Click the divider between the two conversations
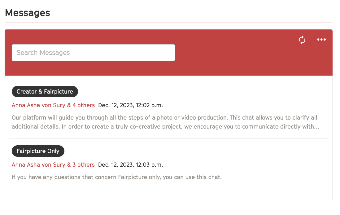The image size is (340, 215). coord(169,138)
